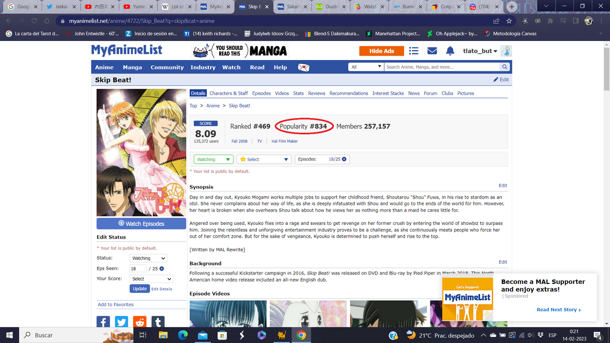
Task: Click the search magnifier icon
Action: coord(504,67)
